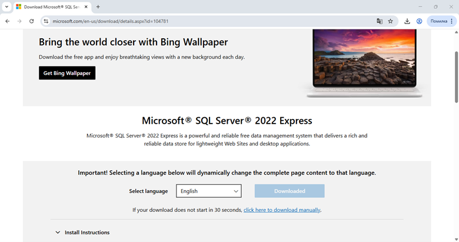Viewport: 459px width, 242px height.
Task: Select the Download Microsoft SQL Server tab
Action: (52, 6)
